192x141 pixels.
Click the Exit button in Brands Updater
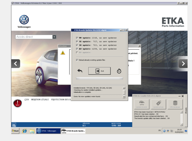(100, 71)
